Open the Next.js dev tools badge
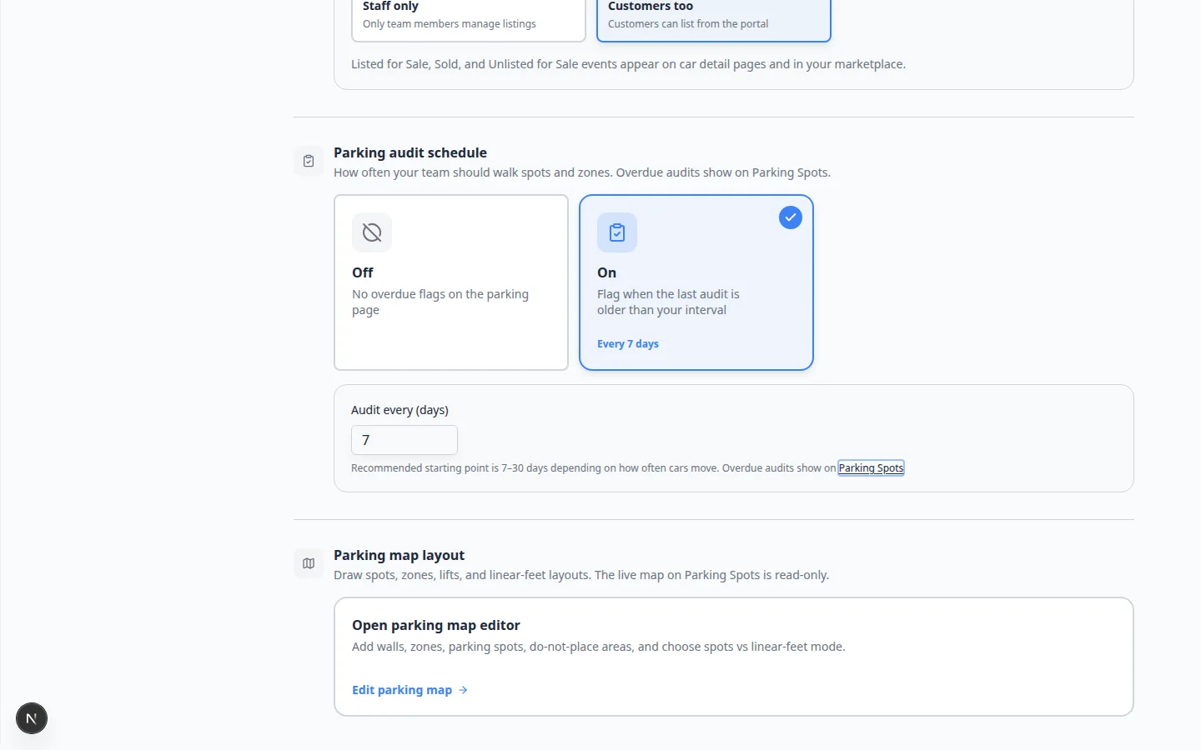The height and width of the screenshot is (750, 1201). 32,718
